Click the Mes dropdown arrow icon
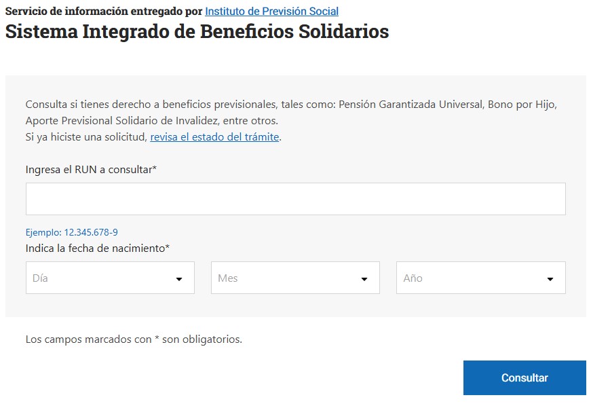 tap(364, 279)
